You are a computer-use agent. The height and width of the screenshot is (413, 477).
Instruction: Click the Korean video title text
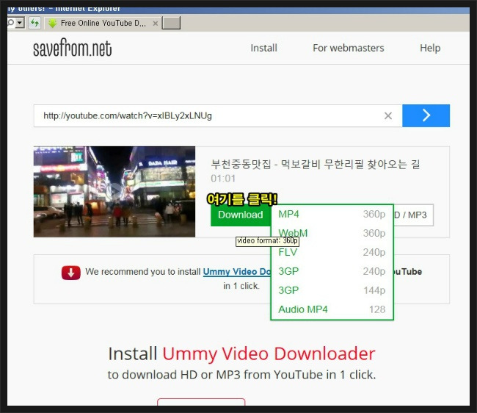pos(316,164)
